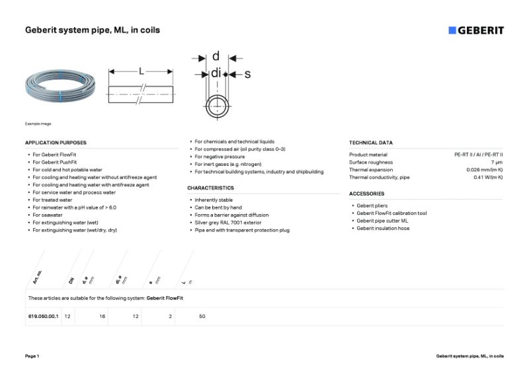Click 'Geberit pipe cutter ML' accessory

point(382,221)
